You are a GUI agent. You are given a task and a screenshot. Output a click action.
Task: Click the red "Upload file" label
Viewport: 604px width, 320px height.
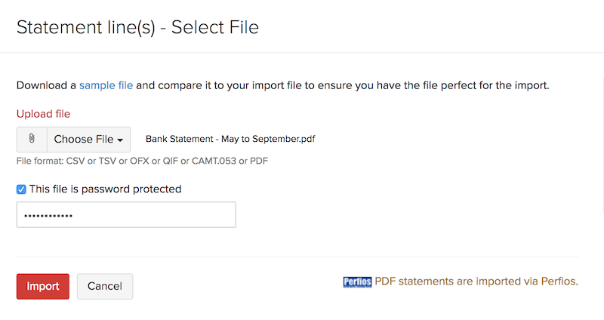pos(43,114)
